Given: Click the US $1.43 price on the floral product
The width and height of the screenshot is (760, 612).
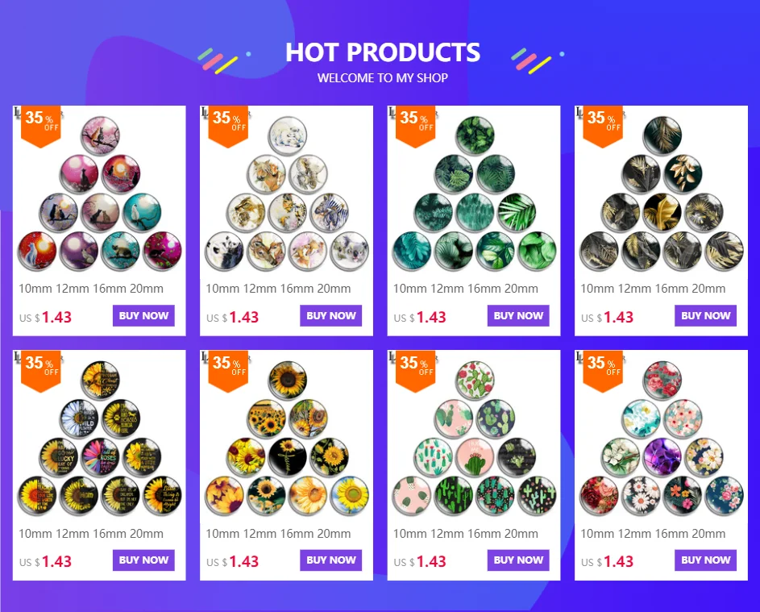Looking at the screenshot, I should tap(607, 561).
